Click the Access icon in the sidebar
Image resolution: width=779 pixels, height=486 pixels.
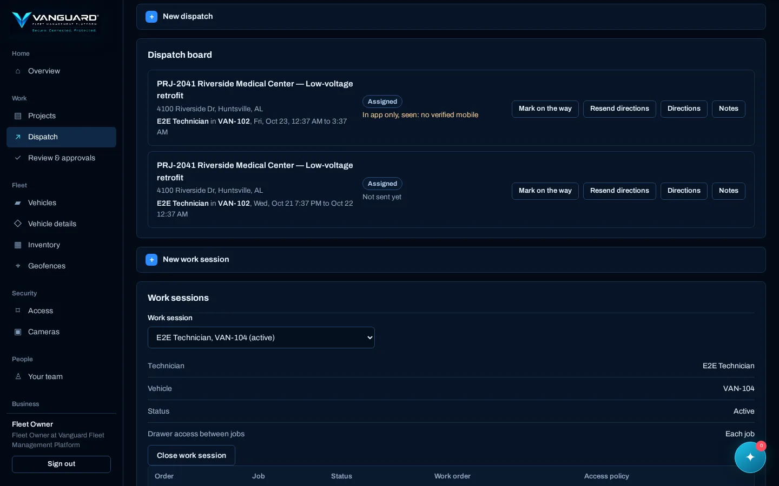pos(18,311)
